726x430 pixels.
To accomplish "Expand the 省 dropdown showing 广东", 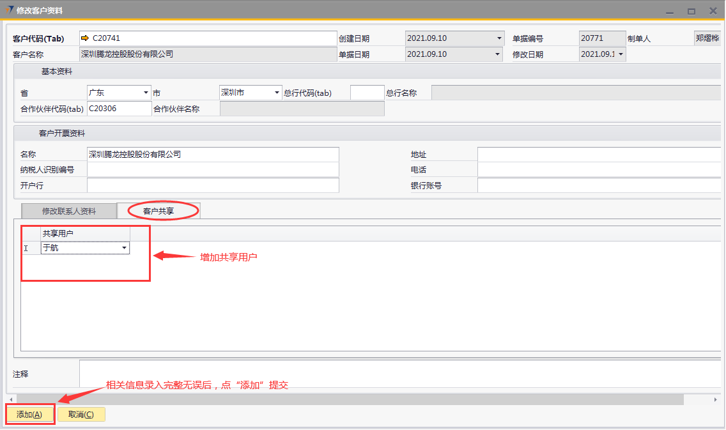I will (x=146, y=93).
